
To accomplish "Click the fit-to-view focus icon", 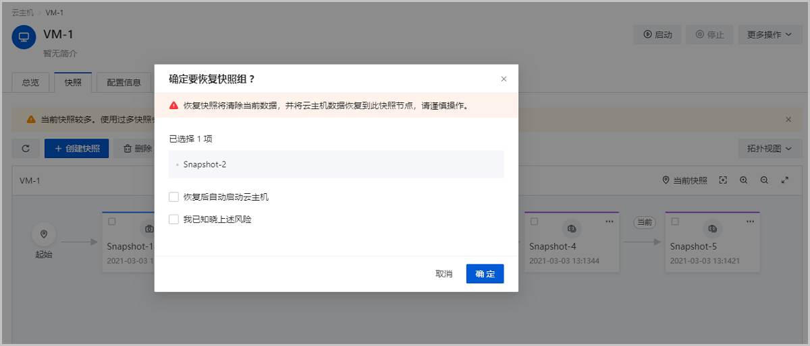I will 723,180.
